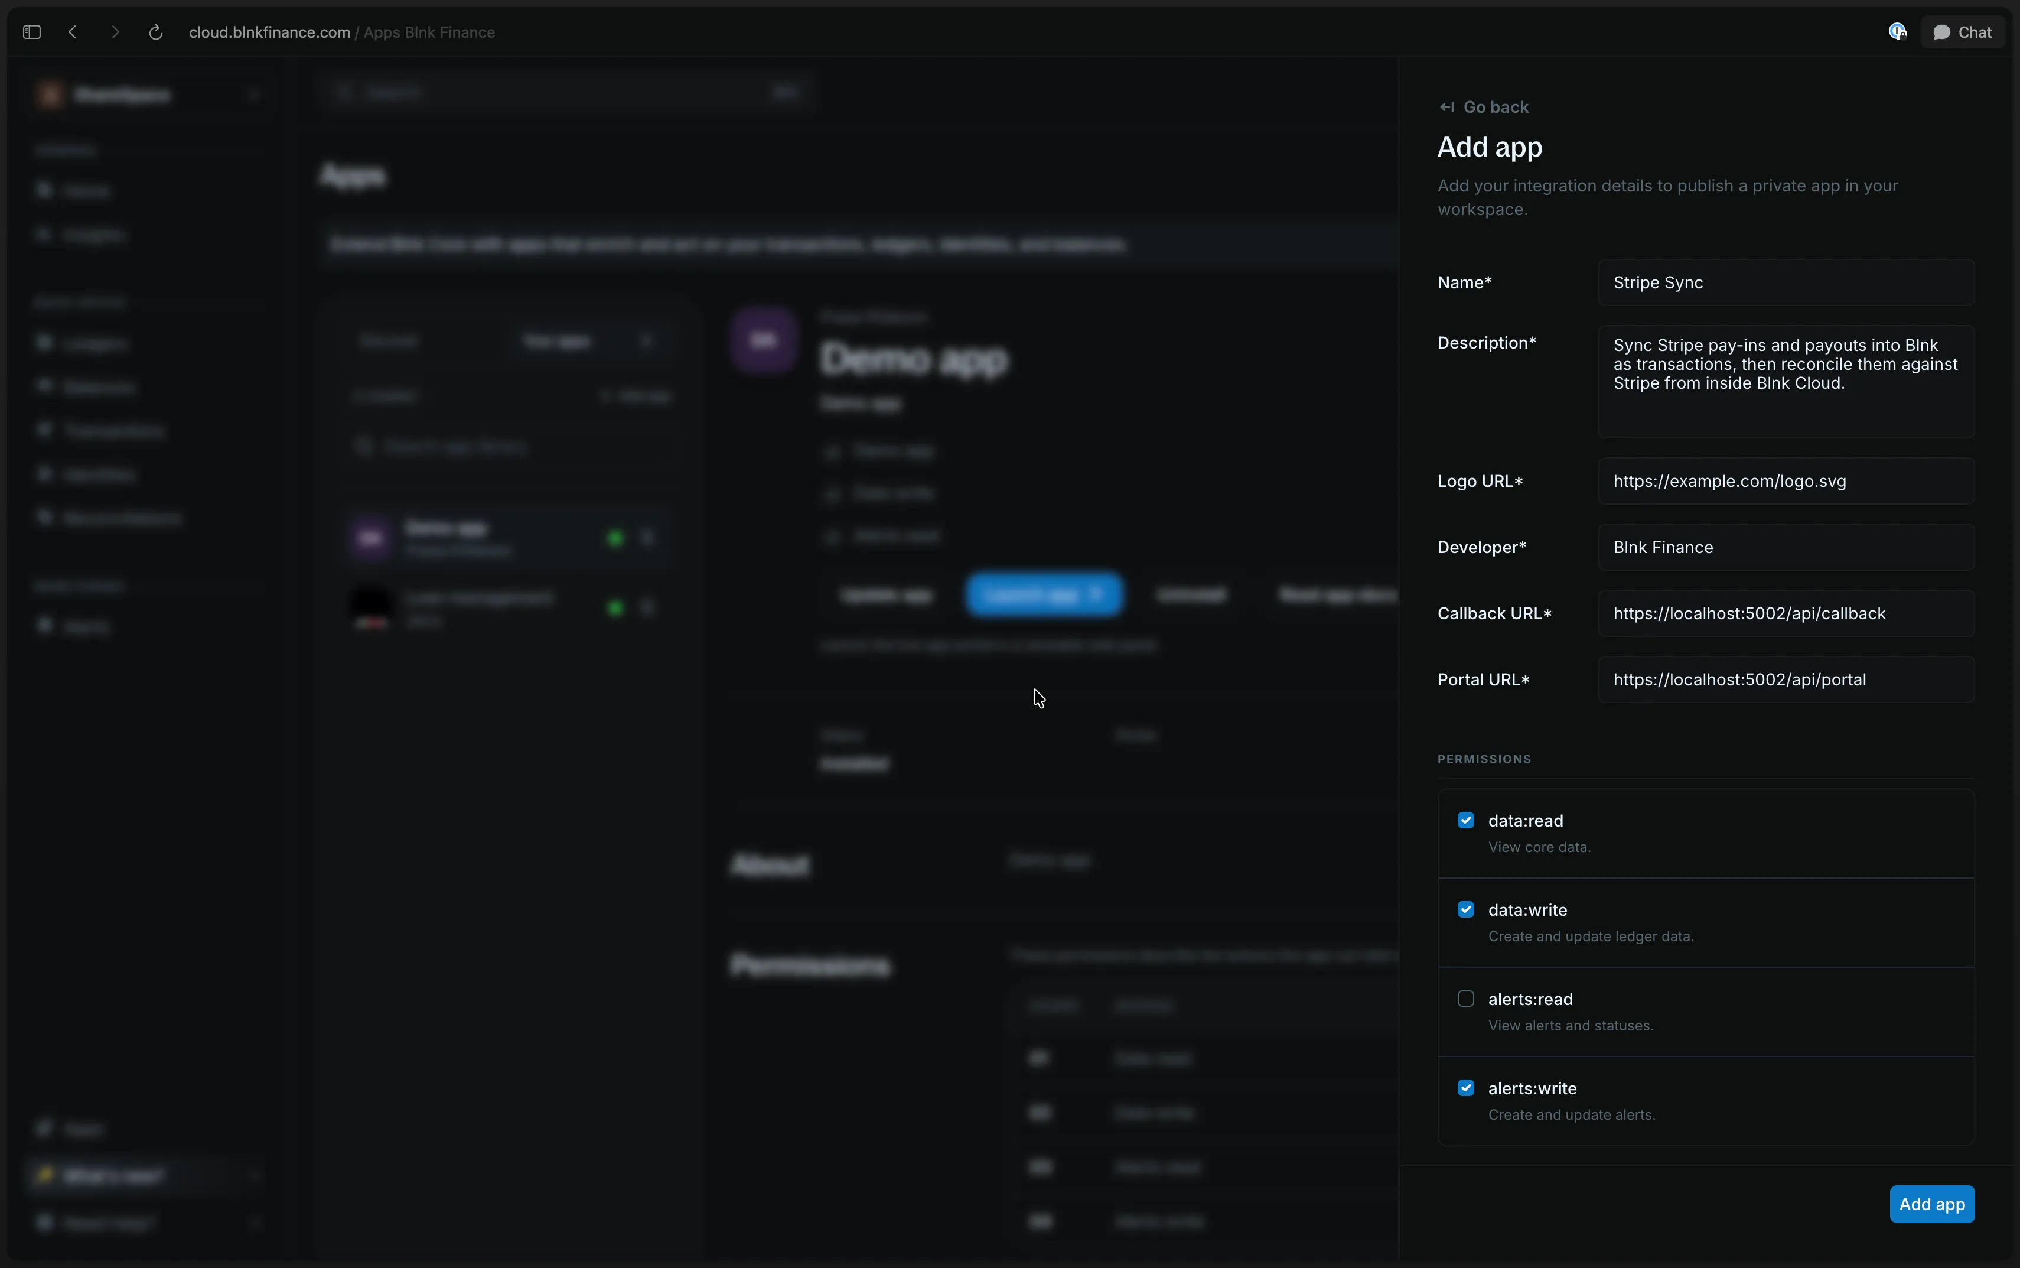Click the 'Logo URL*' field label
This screenshot has width=2020, height=1268.
1480,482
